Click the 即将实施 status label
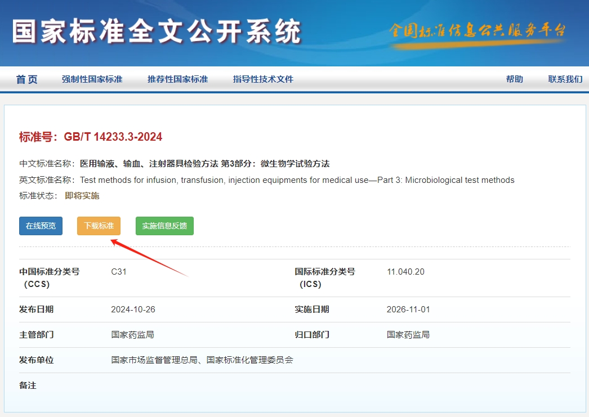This screenshot has height=417, width=589. coord(82,196)
